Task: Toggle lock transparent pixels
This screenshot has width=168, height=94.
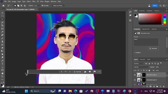Action: coord(138,70)
